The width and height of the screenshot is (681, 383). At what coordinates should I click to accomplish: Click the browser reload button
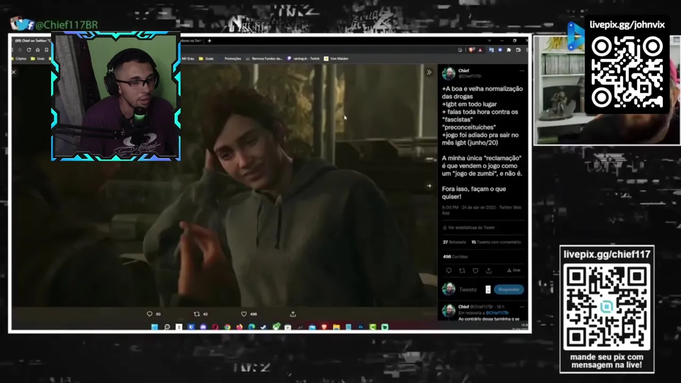click(29, 49)
